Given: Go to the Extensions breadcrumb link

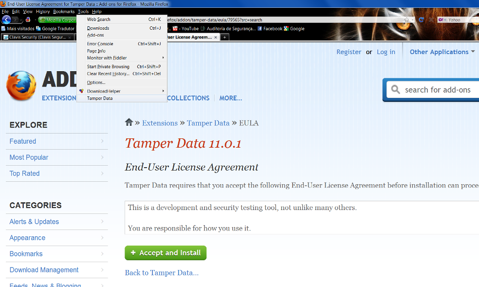Looking at the screenshot, I should (160, 123).
